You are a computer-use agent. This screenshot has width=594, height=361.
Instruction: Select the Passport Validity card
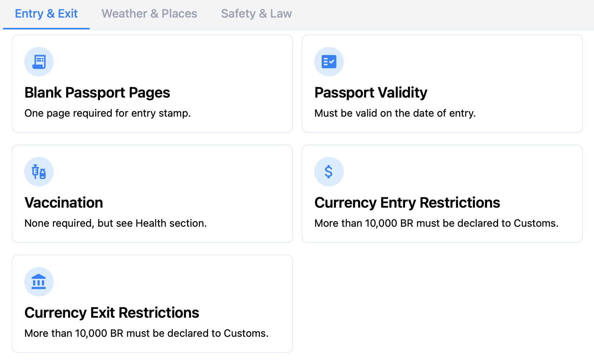(x=443, y=84)
